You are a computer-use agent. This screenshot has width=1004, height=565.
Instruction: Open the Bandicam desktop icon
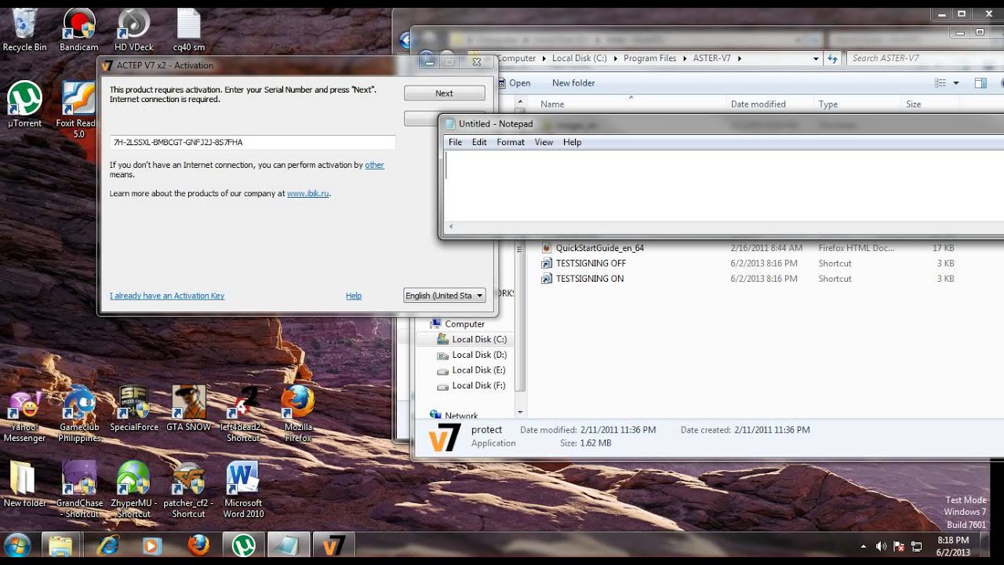(x=78, y=30)
